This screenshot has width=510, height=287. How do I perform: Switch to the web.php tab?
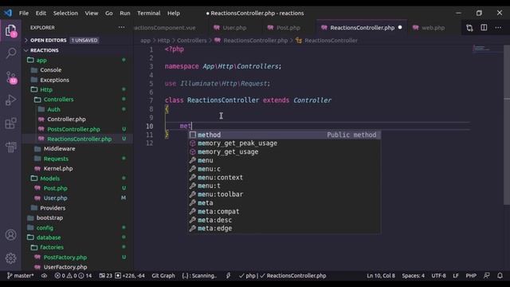433,28
